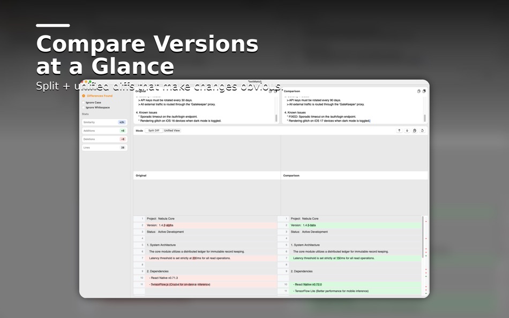Click the orange Differences Found status icon
The width and height of the screenshot is (509, 318).
pos(84,96)
